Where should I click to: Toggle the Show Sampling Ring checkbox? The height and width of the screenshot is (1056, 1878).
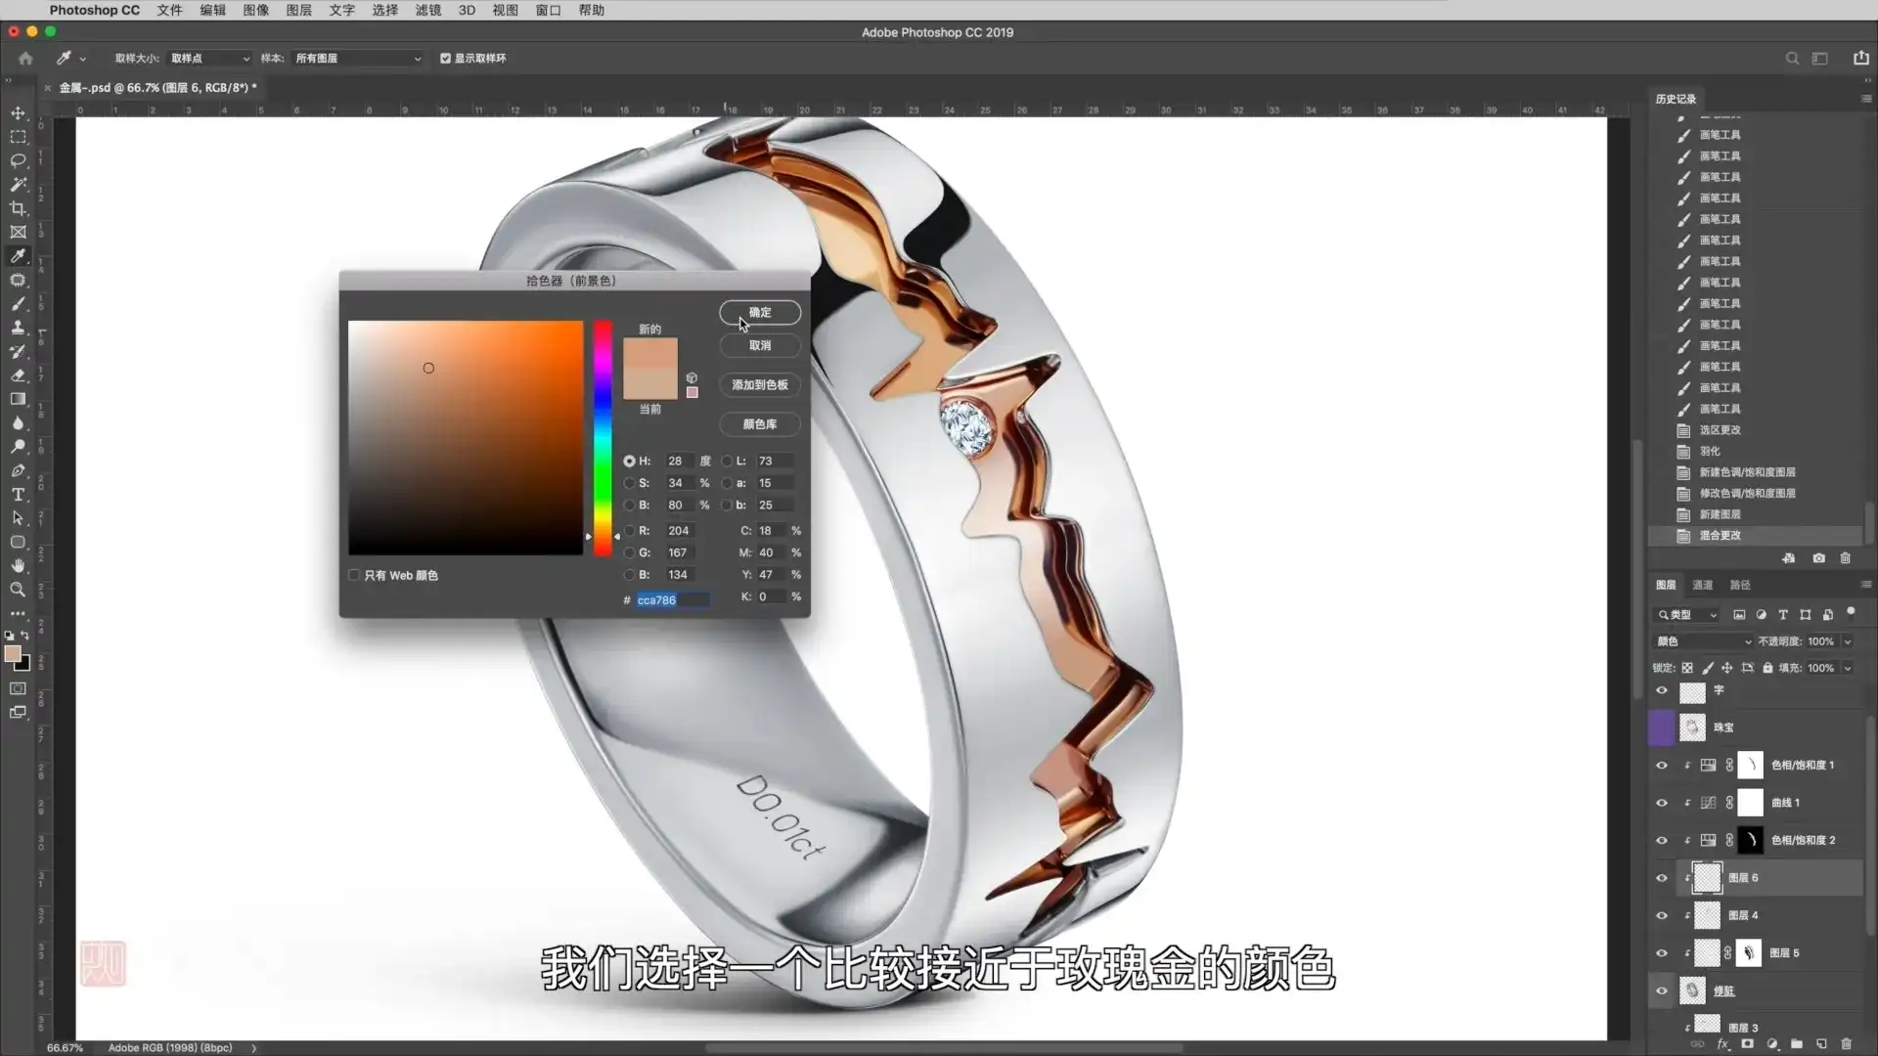(445, 59)
